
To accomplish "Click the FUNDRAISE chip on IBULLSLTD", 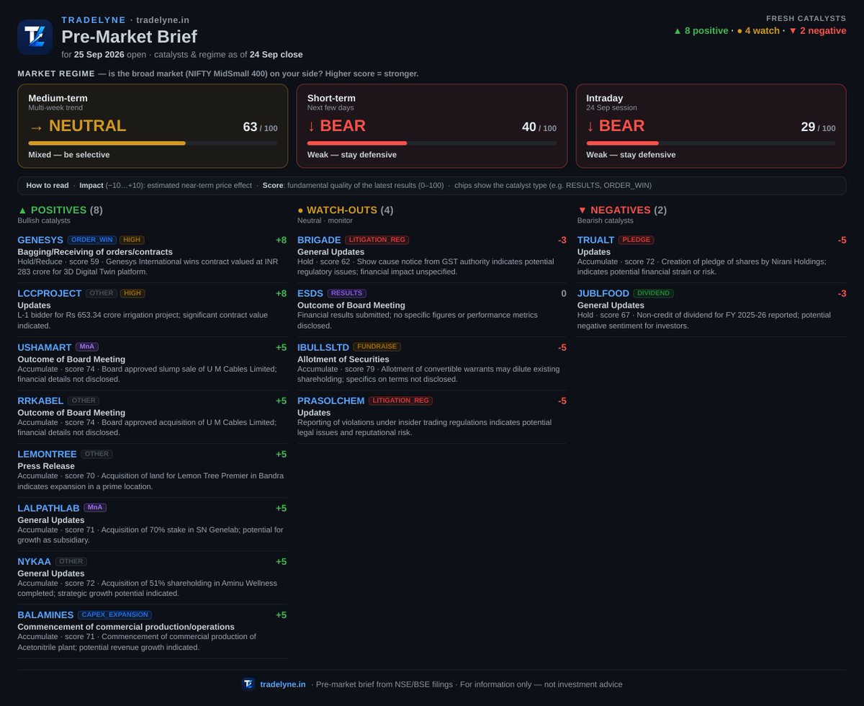I will pos(377,347).
